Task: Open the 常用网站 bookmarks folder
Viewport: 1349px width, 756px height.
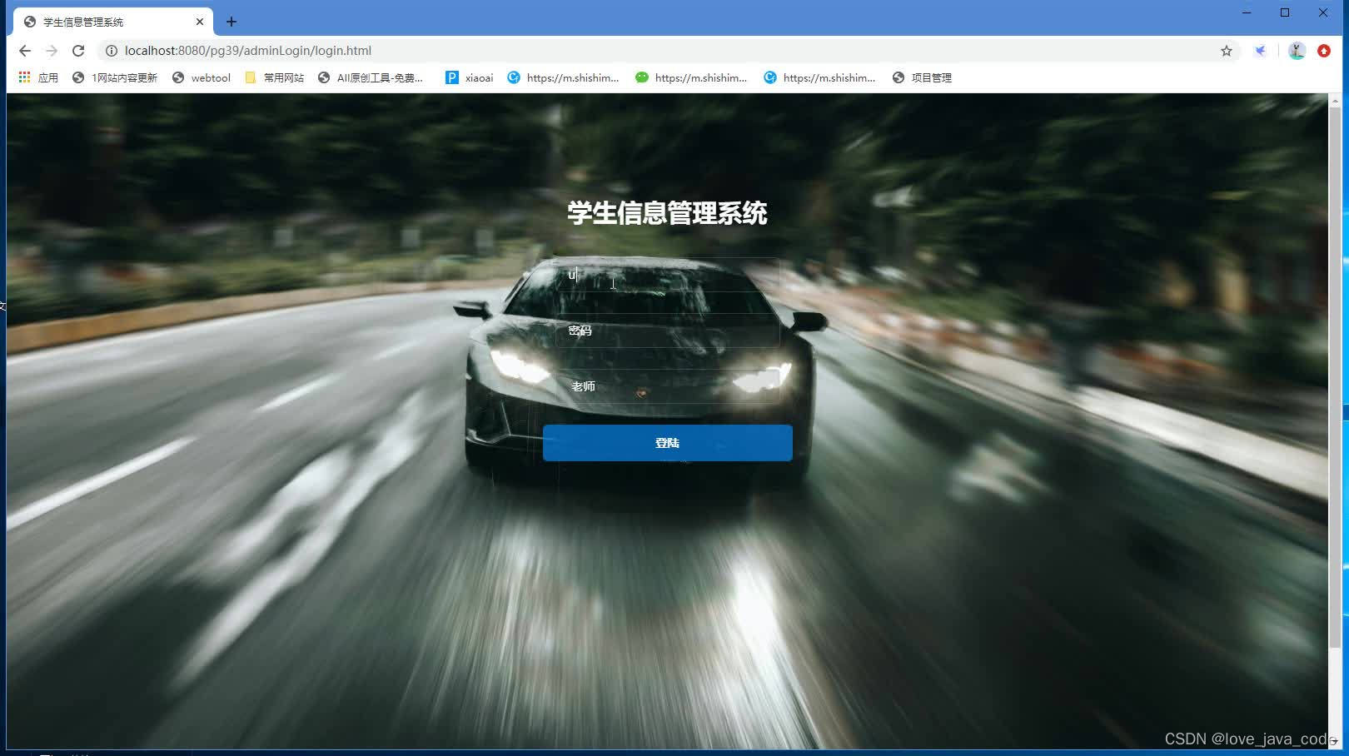Action: [274, 77]
